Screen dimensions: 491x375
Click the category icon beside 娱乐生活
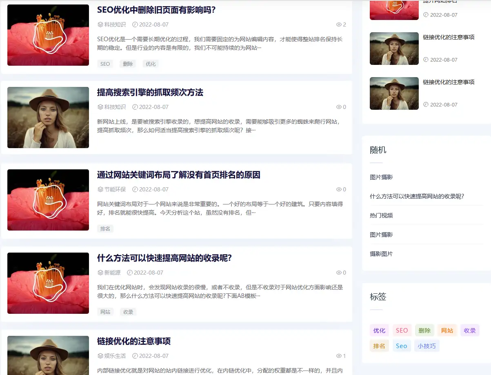100,356
